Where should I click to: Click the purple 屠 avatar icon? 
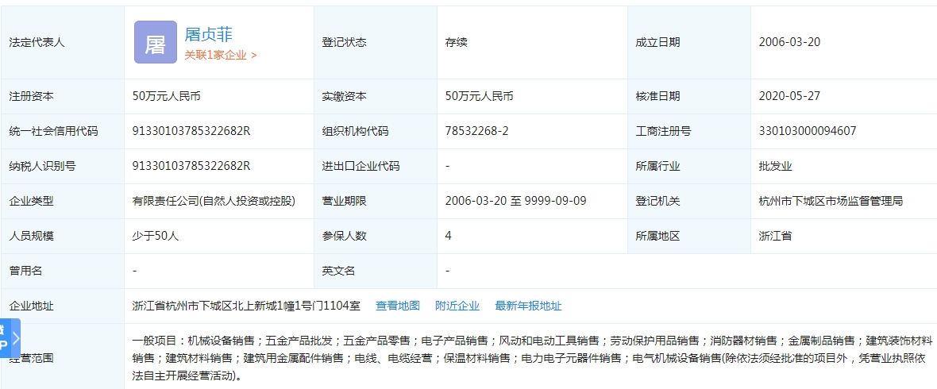coord(155,42)
